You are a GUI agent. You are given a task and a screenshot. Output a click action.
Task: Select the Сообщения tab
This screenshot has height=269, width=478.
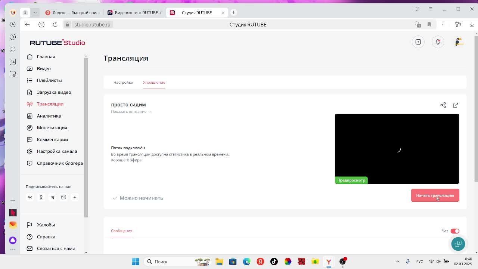[121, 231]
